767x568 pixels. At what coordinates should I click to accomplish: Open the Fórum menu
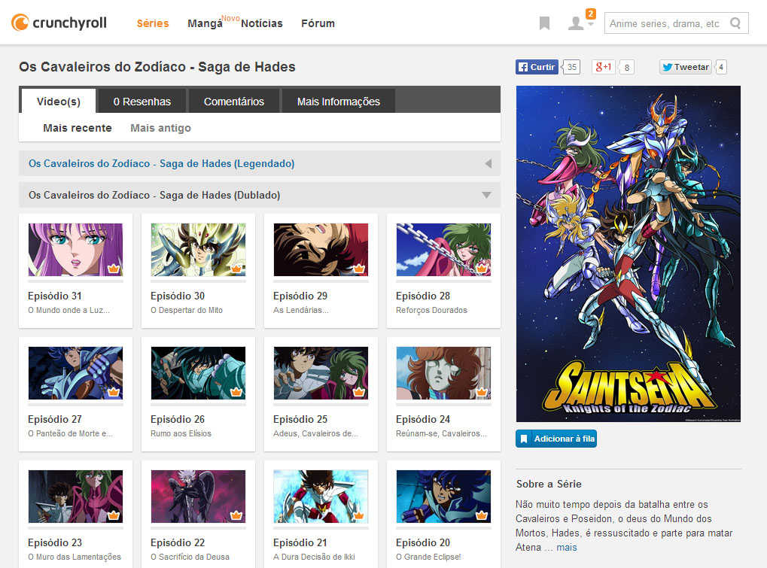click(x=318, y=23)
